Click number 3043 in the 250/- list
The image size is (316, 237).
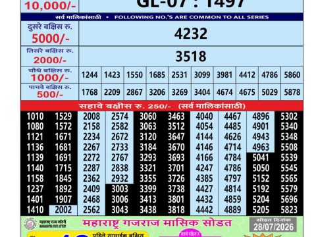(120, 210)
